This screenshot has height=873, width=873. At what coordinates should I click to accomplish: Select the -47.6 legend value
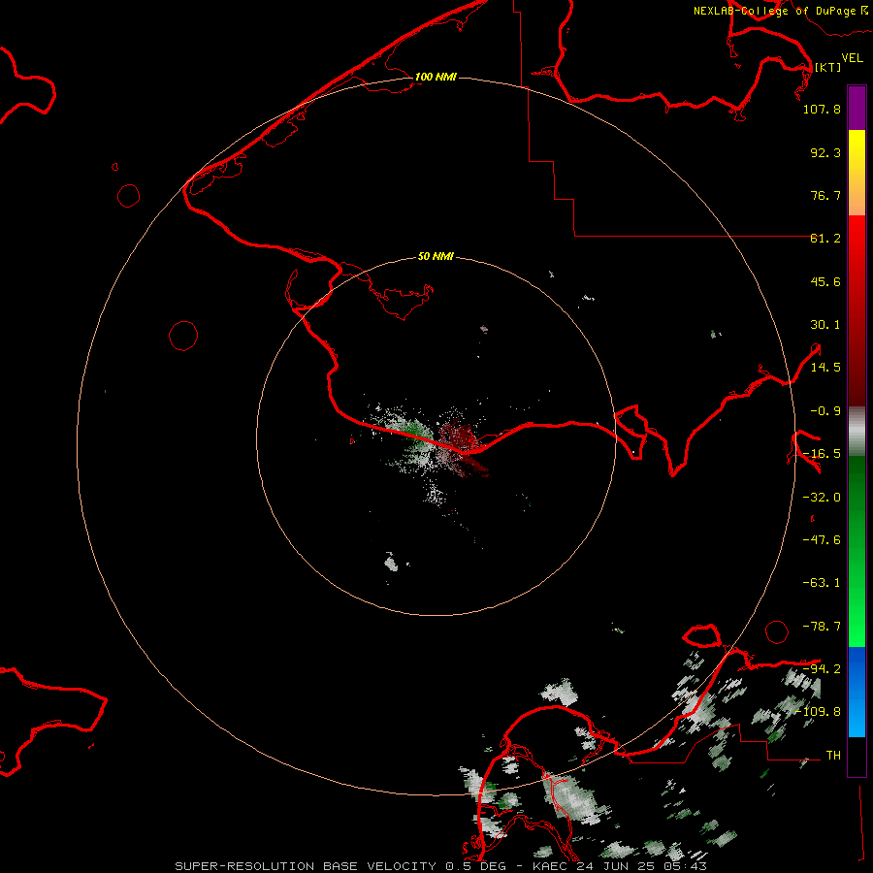(x=822, y=540)
